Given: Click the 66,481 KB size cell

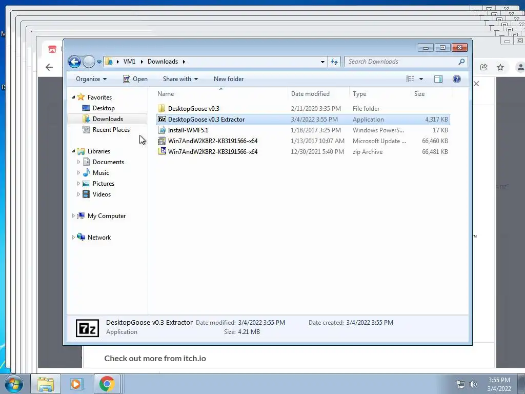Looking at the screenshot, I should [x=435, y=152].
